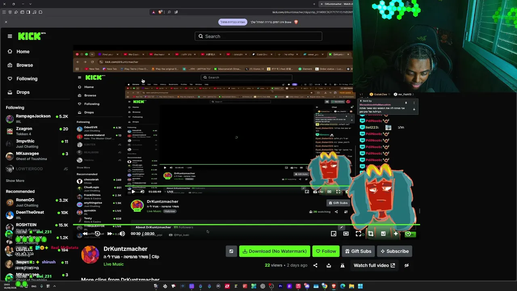Image resolution: width=517 pixels, height=291 pixels.
Task: Set Brave as default browser button
Action: (x=233, y=22)
